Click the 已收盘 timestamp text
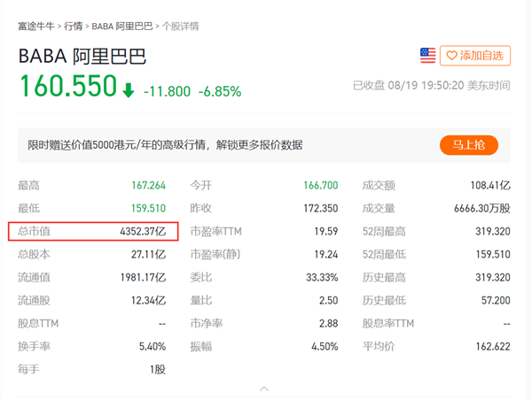The height and width of the screenshot is (400, 532). point(431,86)
